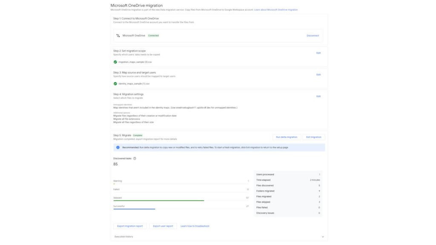Click Migrate all files regardless of their size
436x245 pixels.
133,122
